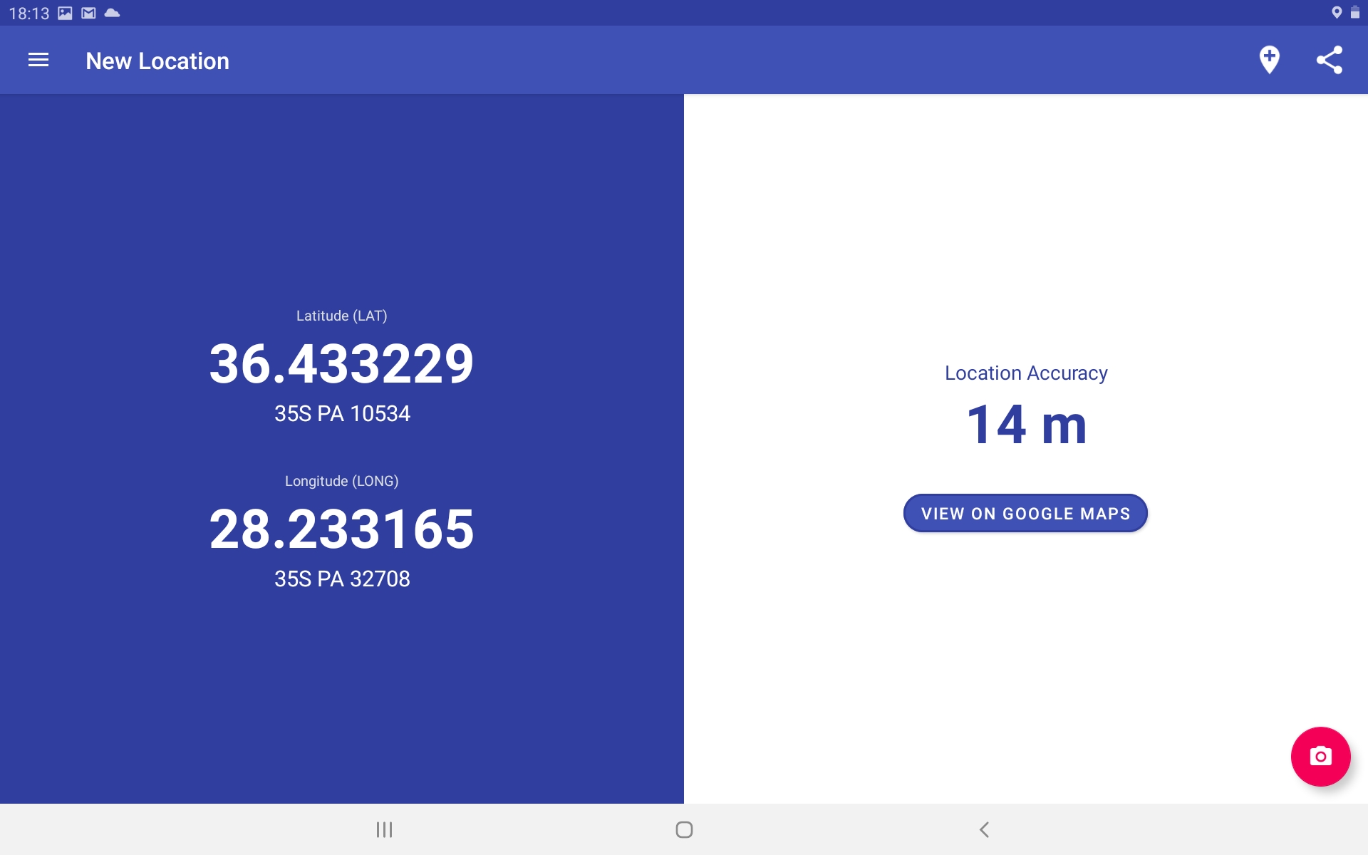Tap the Android recent apps button
Viewport: 1368px width, 855px height.
click(384, 829)
